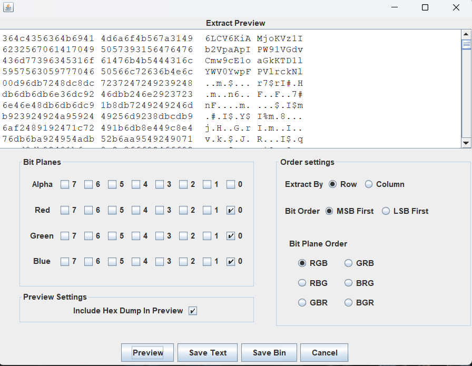
Task: Click the preview scrollbar down arrow
Action: point(466,143)
